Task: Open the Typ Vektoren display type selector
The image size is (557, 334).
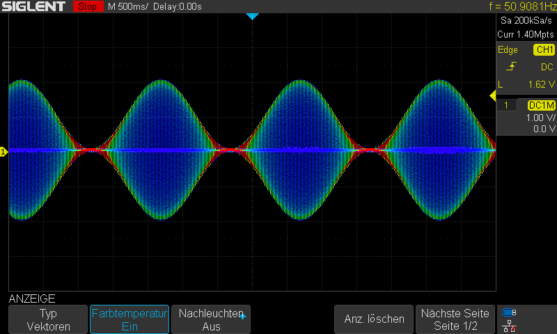Action: click(x=48, y=319)
